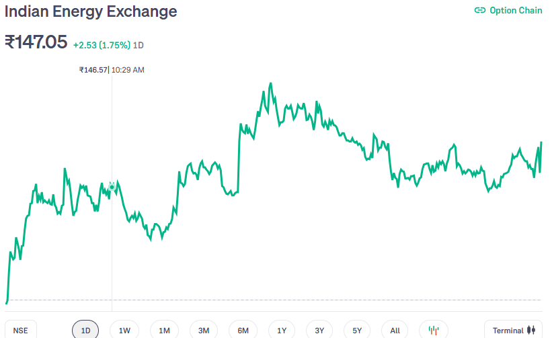Switch chart to 3M range
The image size is (550, 338).
pyautogui.click(x=203, y=330)
